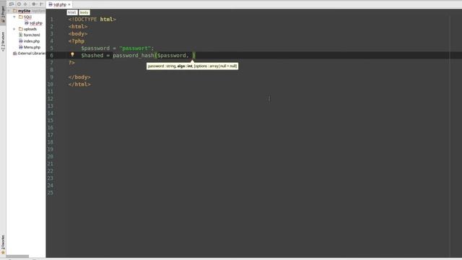
Task: Click the External Libraries icon
Action: click(14, 53)
